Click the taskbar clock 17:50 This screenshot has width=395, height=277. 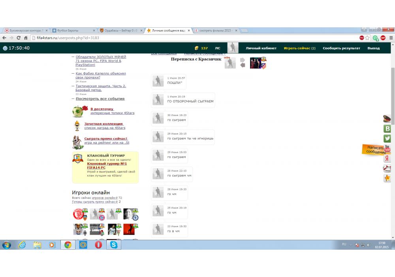pyautogui.click(x=382, y=245)
